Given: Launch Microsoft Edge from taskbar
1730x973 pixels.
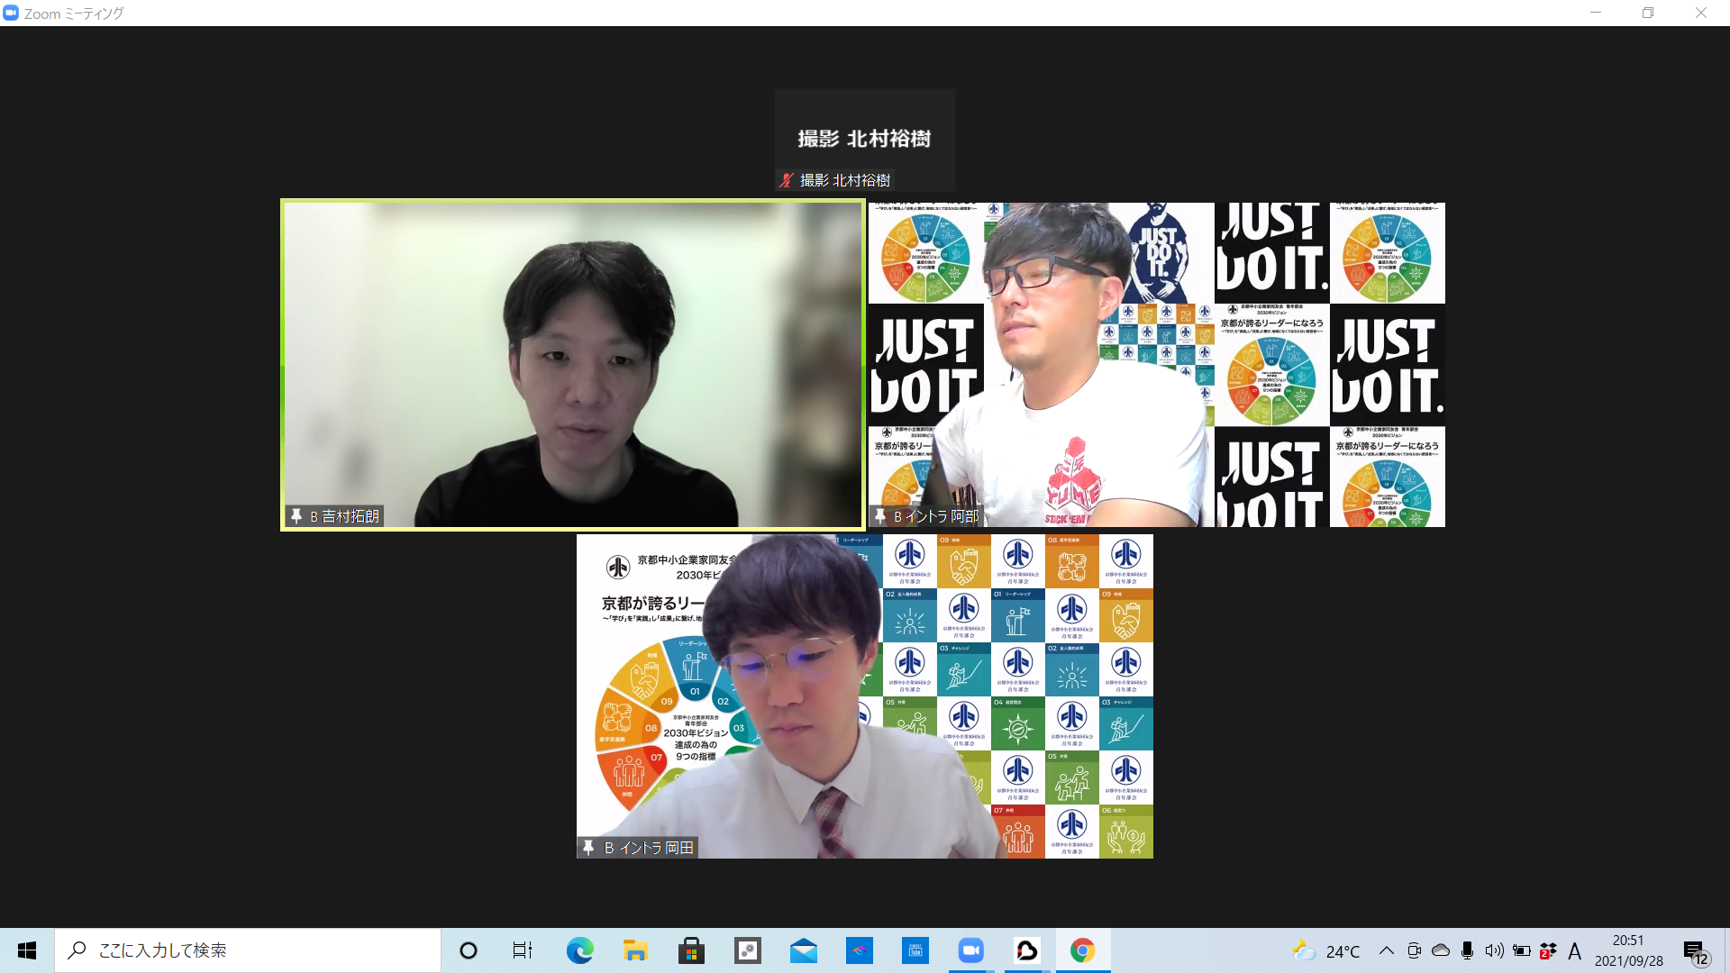Looking at the screenshot, I should (x=579, y=950).
